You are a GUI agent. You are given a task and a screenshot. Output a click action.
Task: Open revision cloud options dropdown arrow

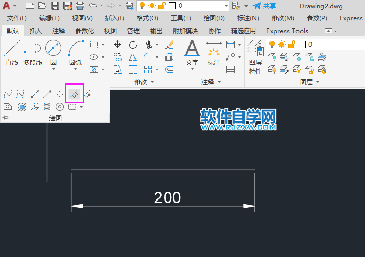coord(81,107)
